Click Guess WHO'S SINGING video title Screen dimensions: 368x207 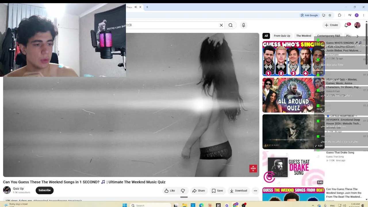pyautogui.click(x=344, y=47)
